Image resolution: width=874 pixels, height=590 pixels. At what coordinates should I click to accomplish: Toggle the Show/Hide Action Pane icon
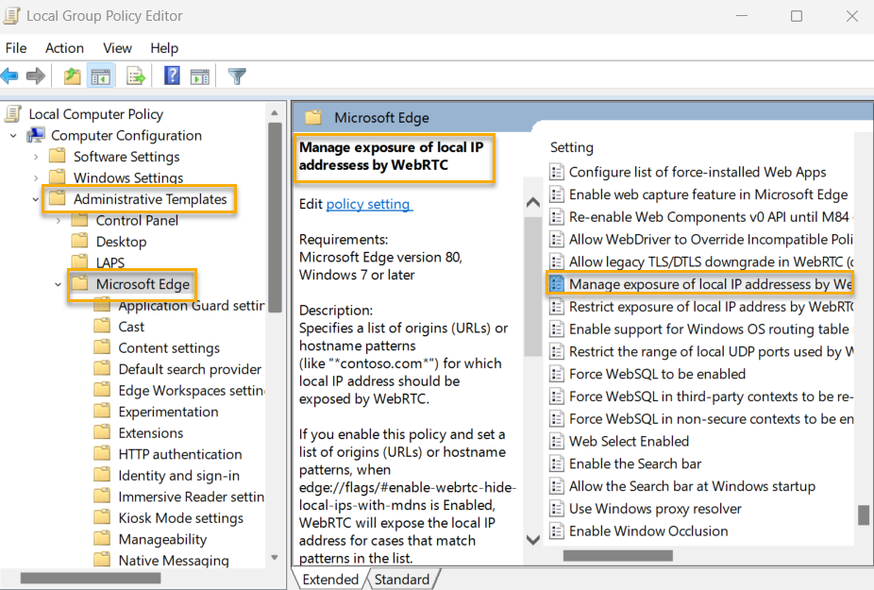[x=199, y=76]
